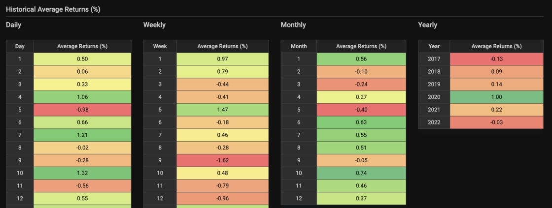Click the 1.47 cell for Week 5
This screenshot has height=208, width=552.
[222, 110]
